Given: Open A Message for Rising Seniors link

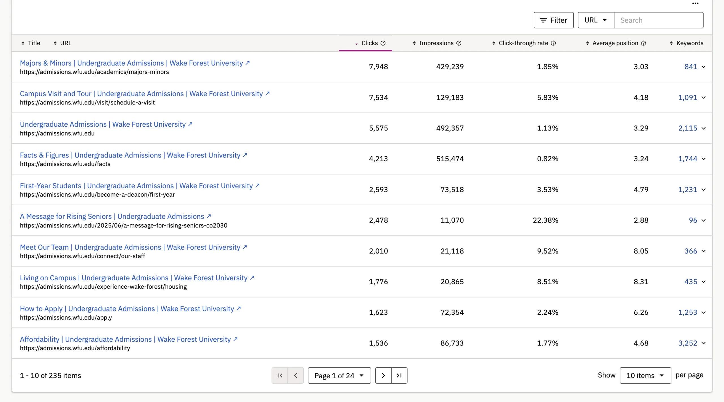Looking at the screenshot, I should [x=115, y=216].
